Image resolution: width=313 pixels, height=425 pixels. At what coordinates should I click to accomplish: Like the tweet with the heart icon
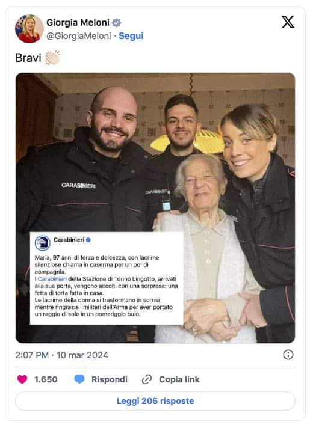22,379
